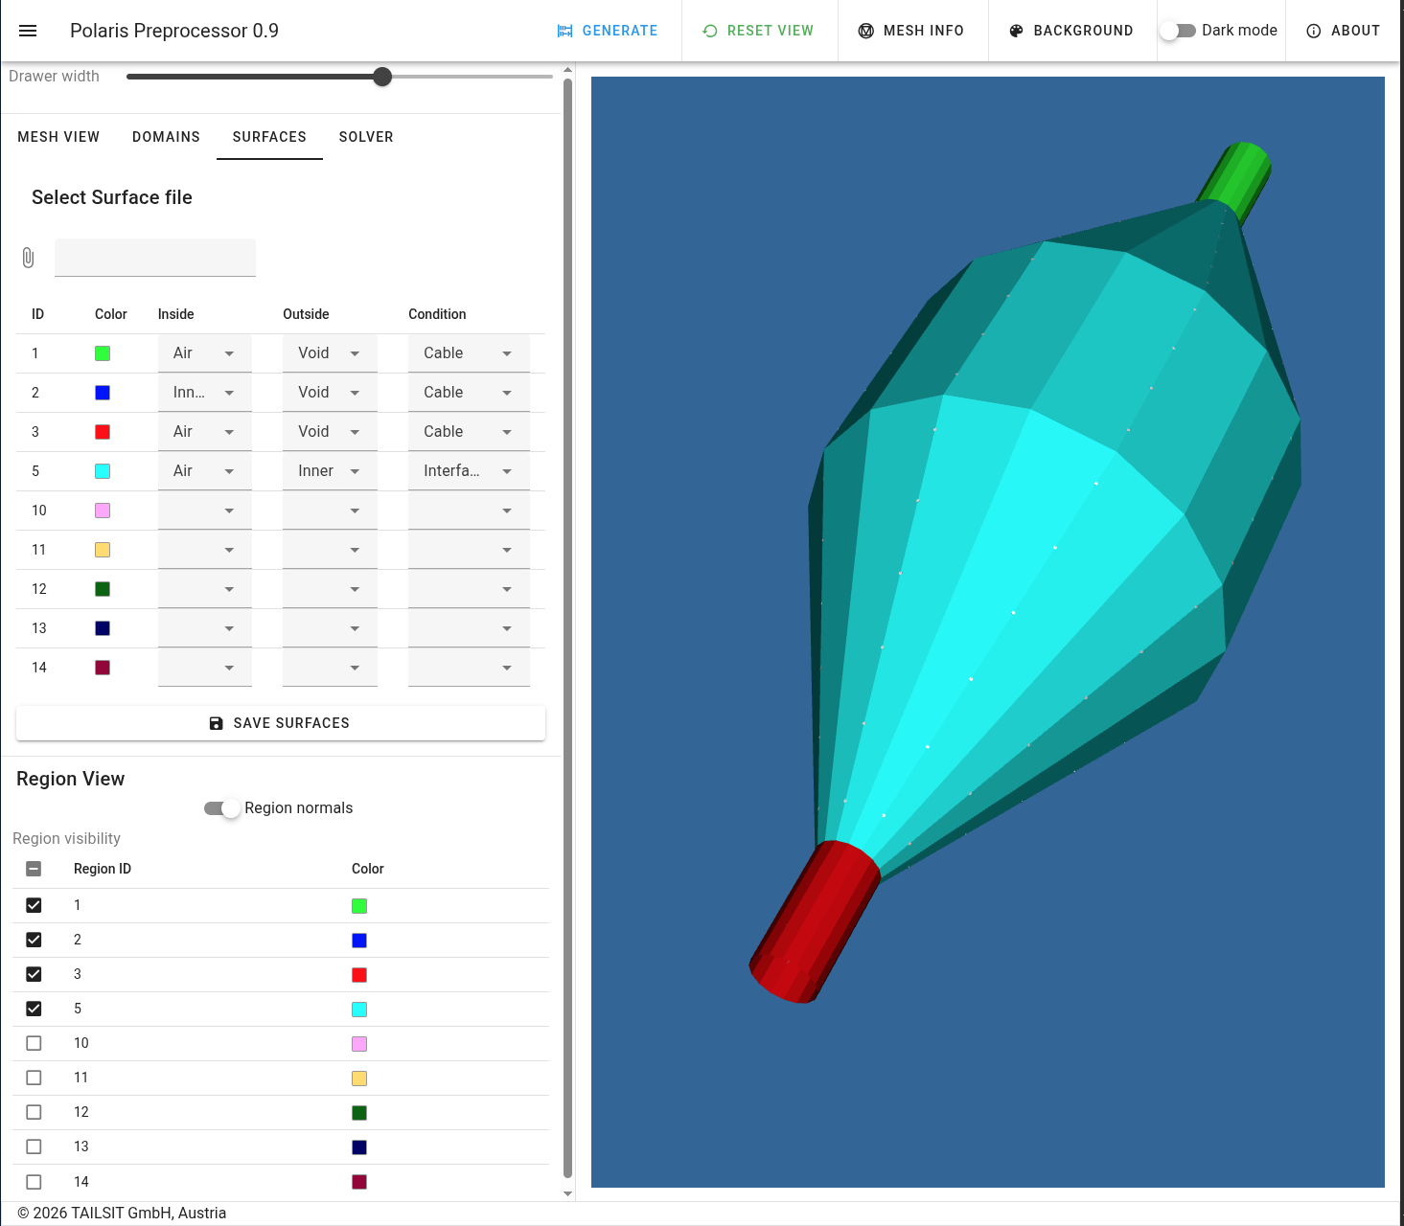
Task: Toggle the Dark mode switch
Action: coord(1178,31)
